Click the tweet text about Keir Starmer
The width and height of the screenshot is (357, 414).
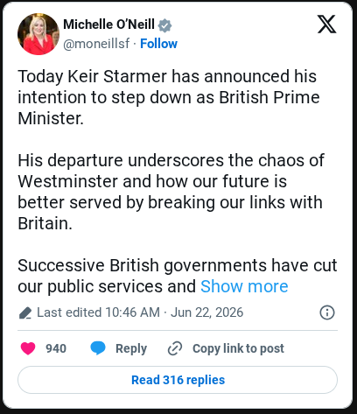pos(169,97)
